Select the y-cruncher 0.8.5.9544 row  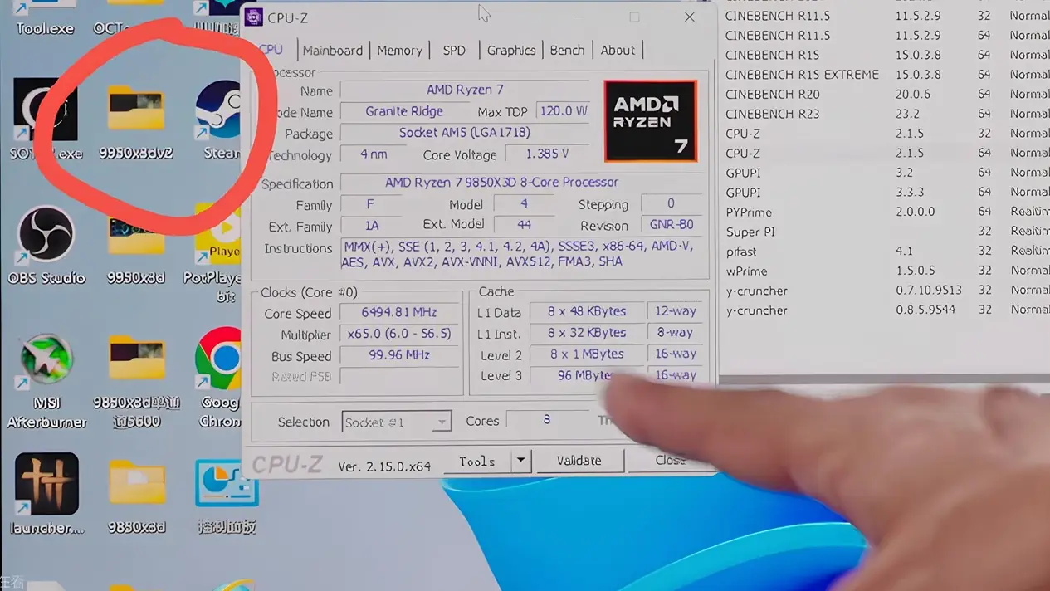886,310
